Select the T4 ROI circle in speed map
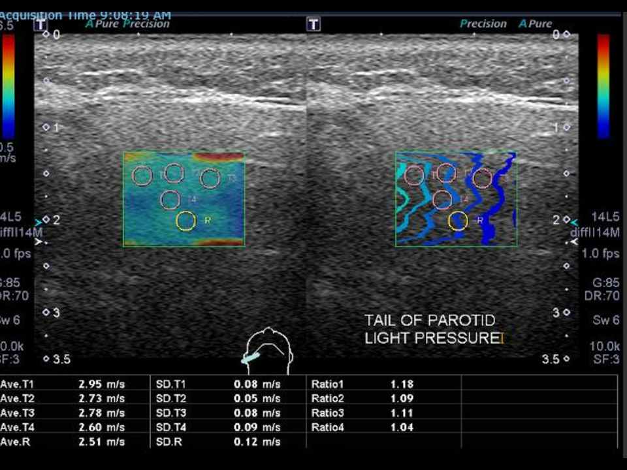Viewport: 627px width, 470px height. point(170,200)
